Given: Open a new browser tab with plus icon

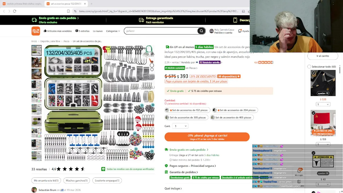Looking at the screenshot, I should (91, 4).
